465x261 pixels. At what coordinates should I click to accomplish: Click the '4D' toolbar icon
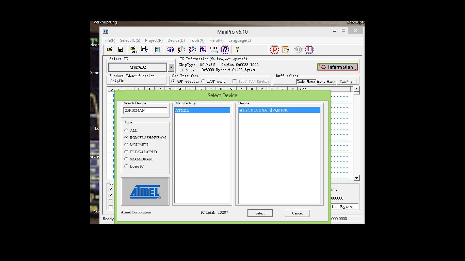click(171, 50)
